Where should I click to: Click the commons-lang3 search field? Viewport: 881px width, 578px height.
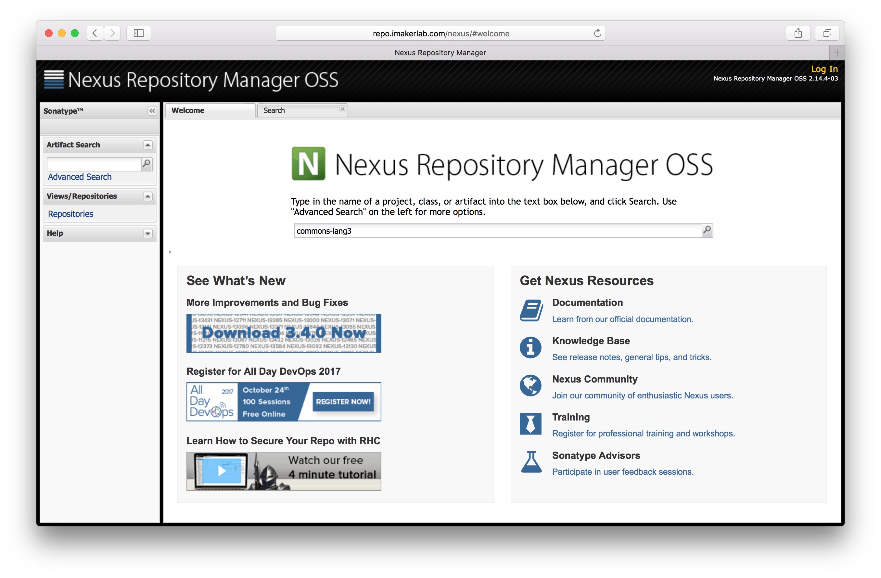coord(498,231)
